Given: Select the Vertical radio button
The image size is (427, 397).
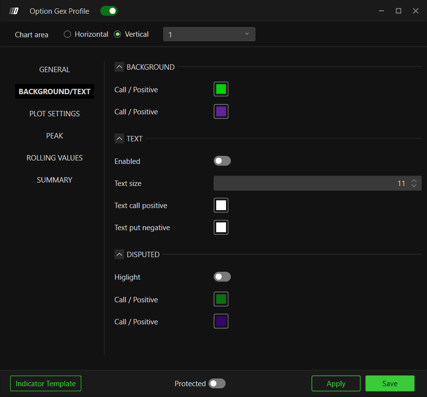Looking at the screenshot, I should click(x=117, y=34).
